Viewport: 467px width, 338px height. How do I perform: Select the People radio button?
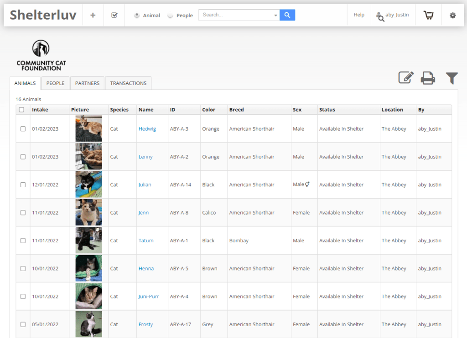tap(170, 15)
